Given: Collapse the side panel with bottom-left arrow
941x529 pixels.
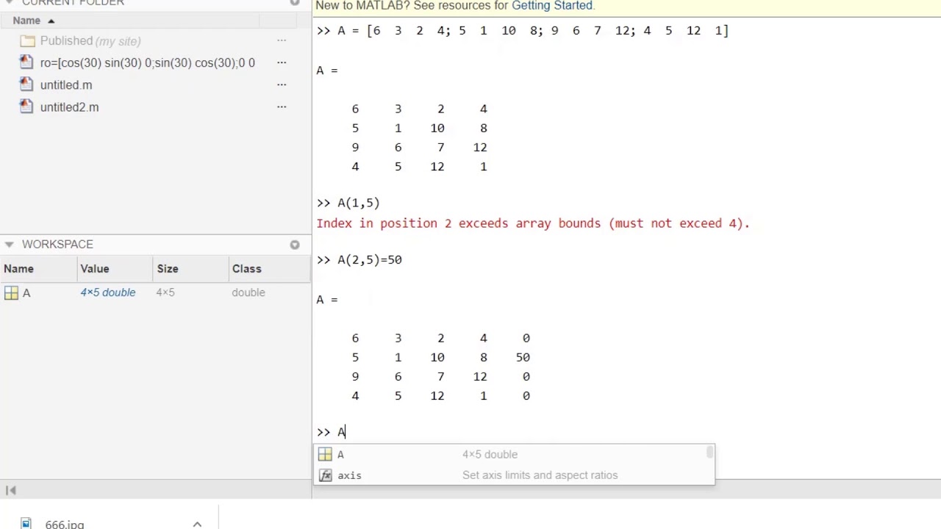Looking at the screenshot, I should click(x=11, y=490).
